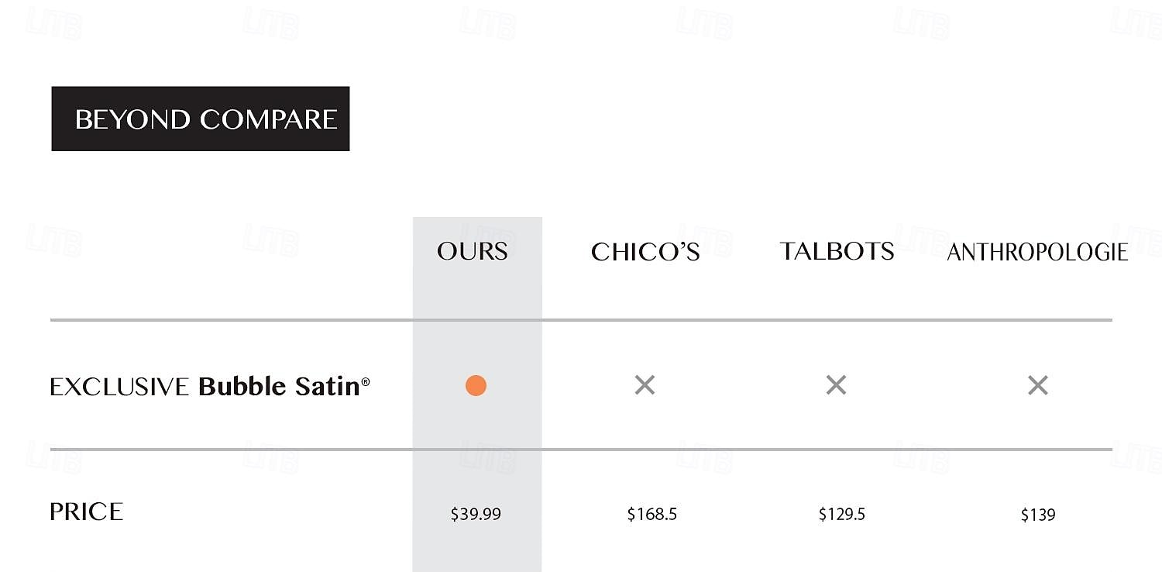Screen dimensions: 1162x572
Task: Click the $168.5 price for Chico's
Action: pos(652,514)
